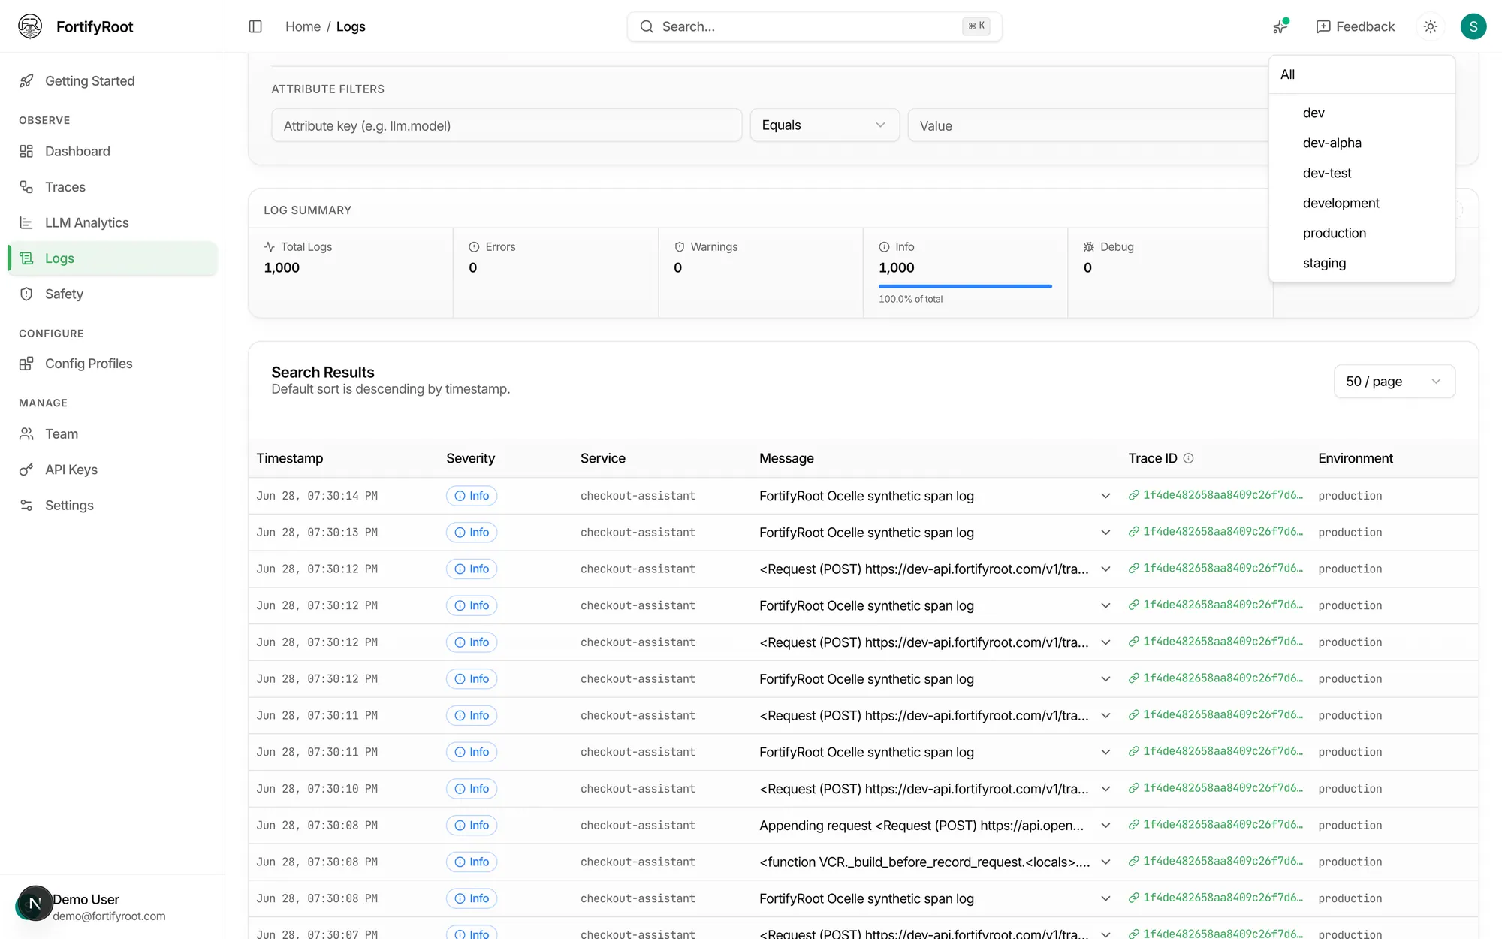Viewport: 1502px width, 939px height.
Task: Click the search magnifier icon
Action: pyautogui.click(x=647, y=26)
